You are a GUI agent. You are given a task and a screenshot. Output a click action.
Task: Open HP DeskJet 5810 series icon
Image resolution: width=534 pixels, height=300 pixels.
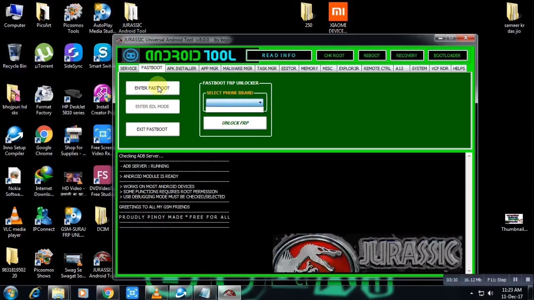(x=73, y=100)
